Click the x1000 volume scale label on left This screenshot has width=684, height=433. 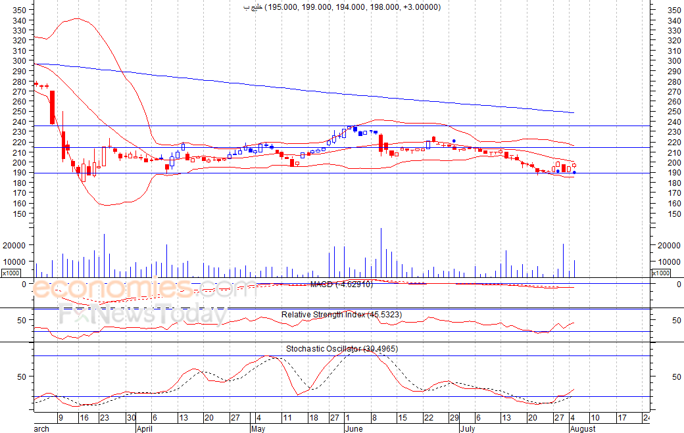tap(11, 273)
